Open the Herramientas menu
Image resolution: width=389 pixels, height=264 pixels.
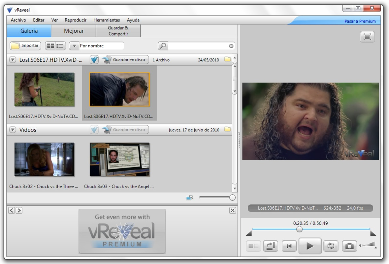[107, 20]
